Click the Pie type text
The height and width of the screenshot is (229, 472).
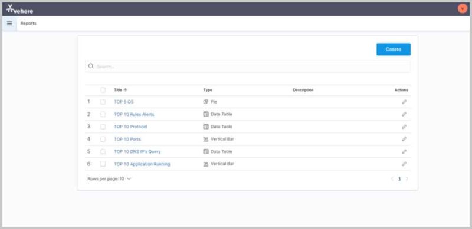pos(214,102)
